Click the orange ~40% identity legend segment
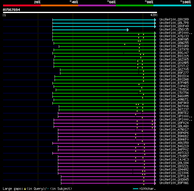 tap(59, 5)
